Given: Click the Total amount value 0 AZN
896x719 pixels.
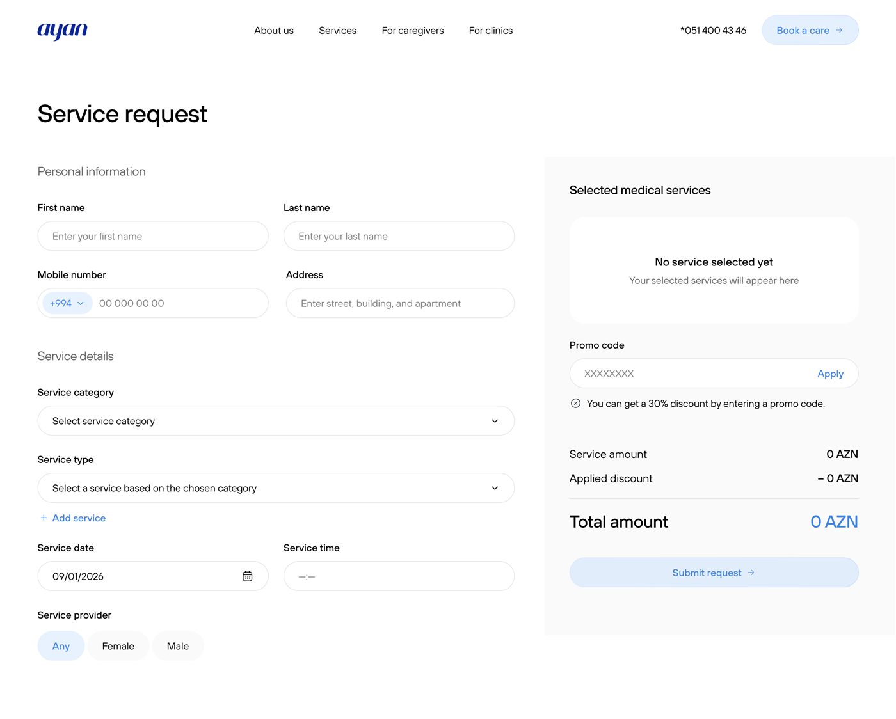Looking at the screenshot, I should [834, 522].
